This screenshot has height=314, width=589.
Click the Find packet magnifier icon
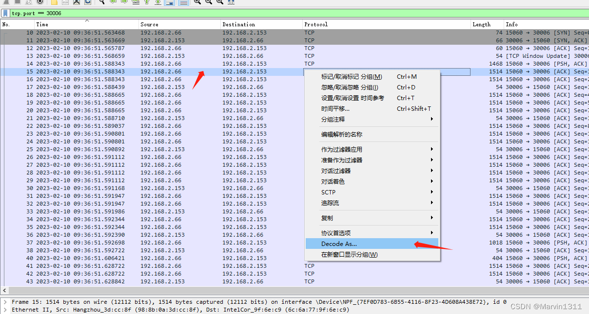pos(102,2)
